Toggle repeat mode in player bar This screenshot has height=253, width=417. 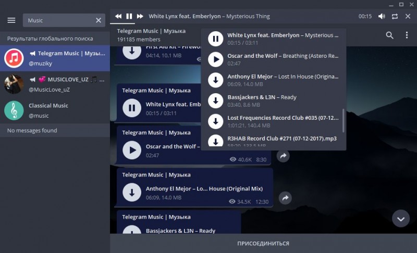[395, 16]
